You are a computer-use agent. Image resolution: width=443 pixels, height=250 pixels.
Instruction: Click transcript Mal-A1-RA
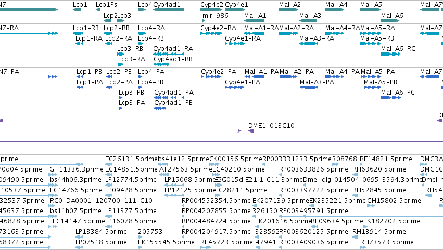pos(254,33)
